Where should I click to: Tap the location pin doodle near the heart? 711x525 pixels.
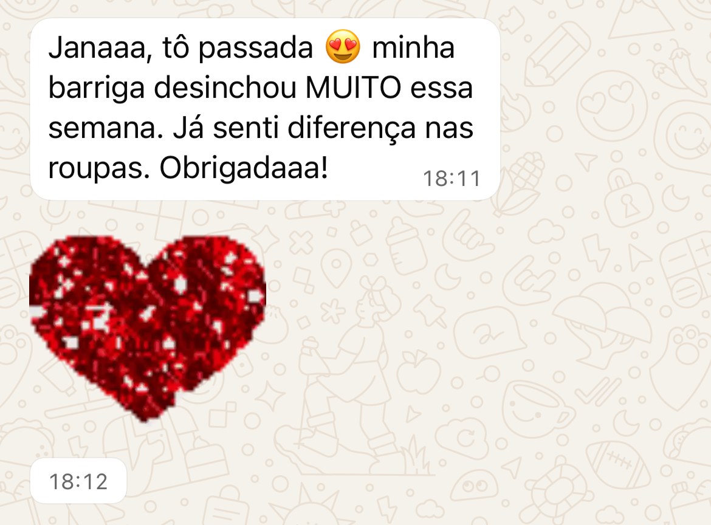[x=337, y=268]
